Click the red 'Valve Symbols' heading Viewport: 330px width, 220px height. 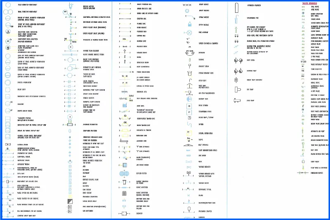point(309,3)
